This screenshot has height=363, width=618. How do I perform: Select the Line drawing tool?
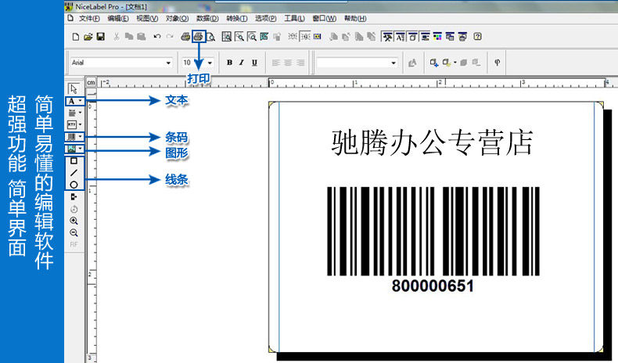(x=74, y=173)
